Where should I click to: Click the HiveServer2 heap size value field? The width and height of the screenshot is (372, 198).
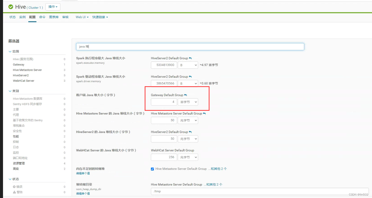(164, 139)
